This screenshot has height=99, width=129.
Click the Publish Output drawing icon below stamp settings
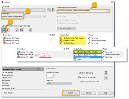[x=106, y=78]
